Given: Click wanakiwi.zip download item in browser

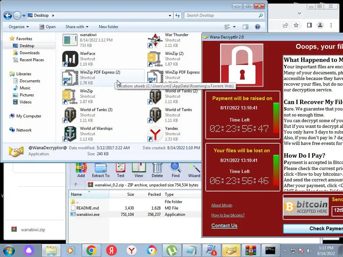Looking at the screenshot, I should pyautogui.click(x=28, y=230).
